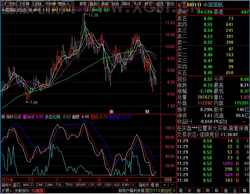Select the 值 value tab
Screen dimensions: 250x194
pyautogui.click(x=226, y=191)
